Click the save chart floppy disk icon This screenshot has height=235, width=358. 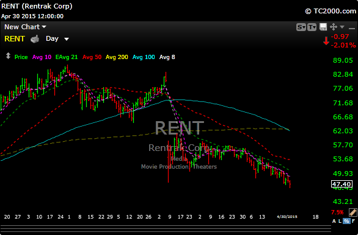pos(323,27)
